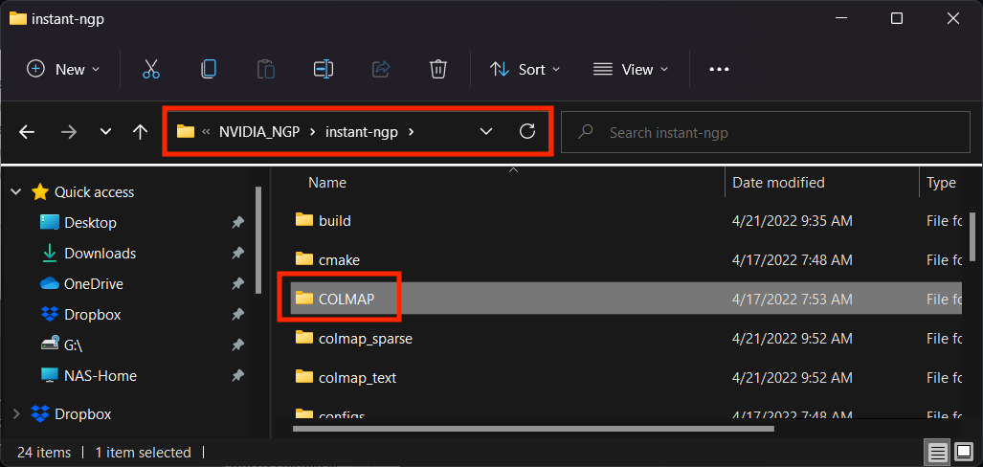The height and width of the screenshot is (467, 983).
Task: Click the cmake folder icon
Action: [x=304, y=258]
